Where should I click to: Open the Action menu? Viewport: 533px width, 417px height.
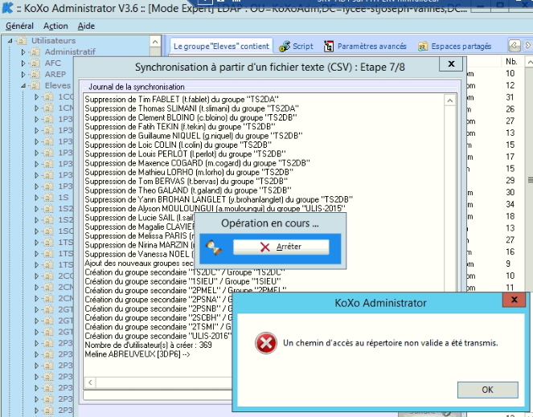coord(55,26)
